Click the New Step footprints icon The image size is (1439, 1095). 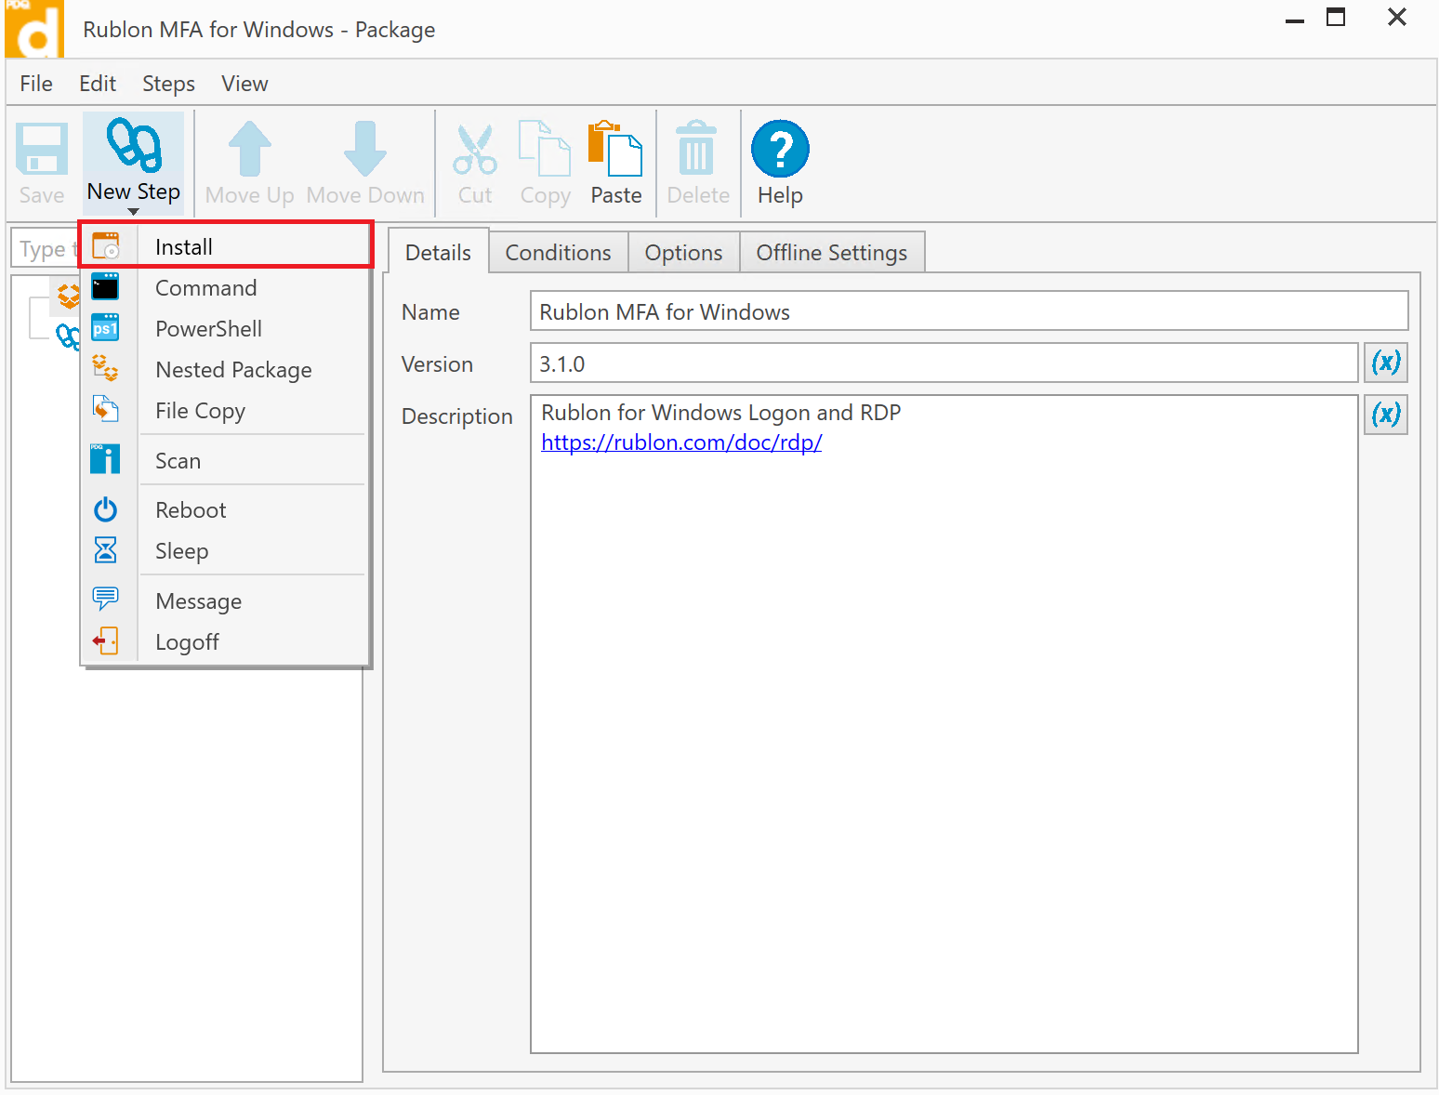[134, 147]
